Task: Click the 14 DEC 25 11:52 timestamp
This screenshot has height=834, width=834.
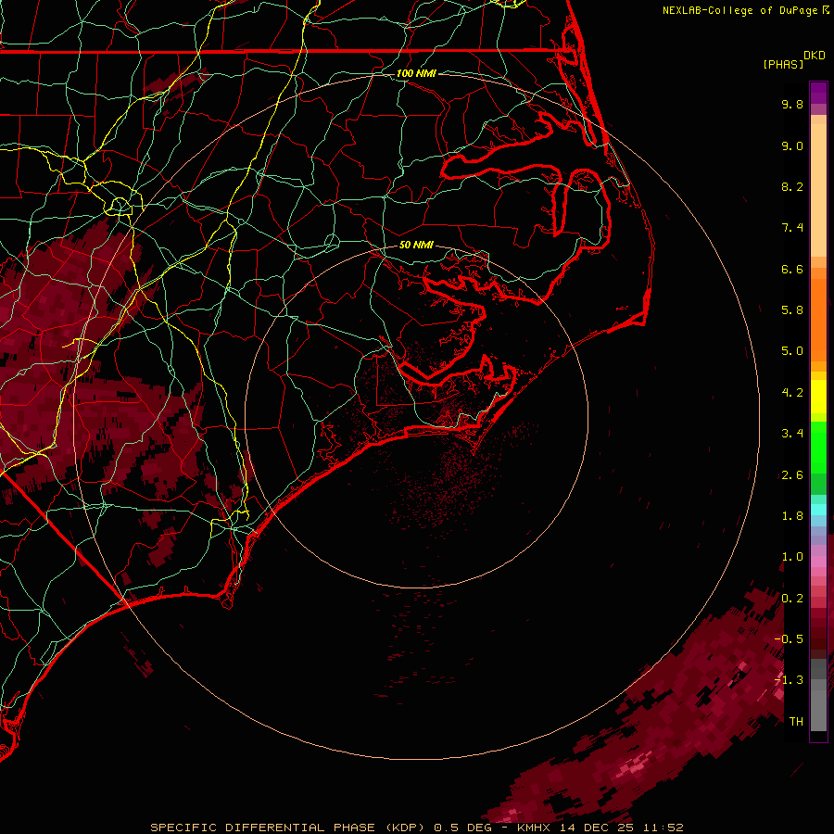Action: 621,828
